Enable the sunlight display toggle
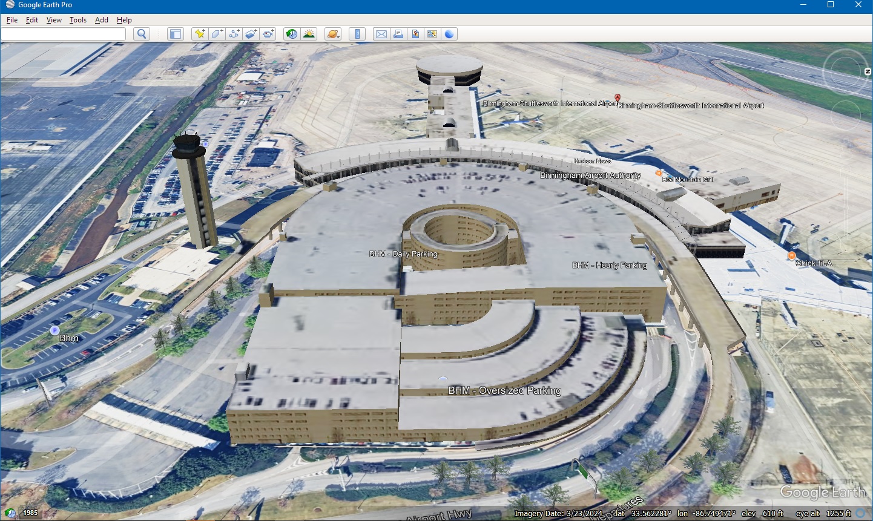Viewport: 873px width, 521px height. coord(309,34)
